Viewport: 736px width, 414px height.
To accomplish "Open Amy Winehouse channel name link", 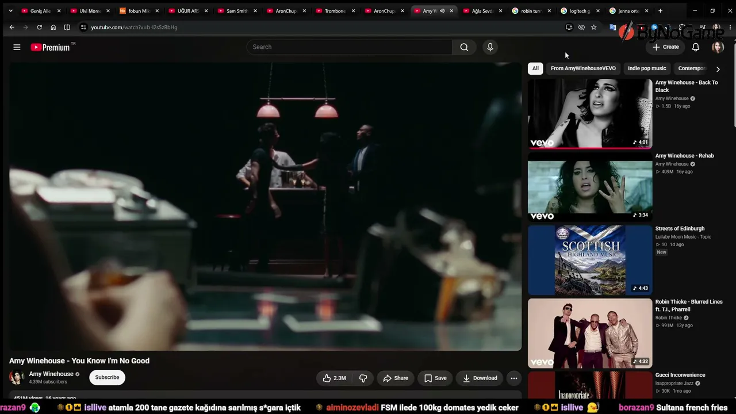I will 51,374.
